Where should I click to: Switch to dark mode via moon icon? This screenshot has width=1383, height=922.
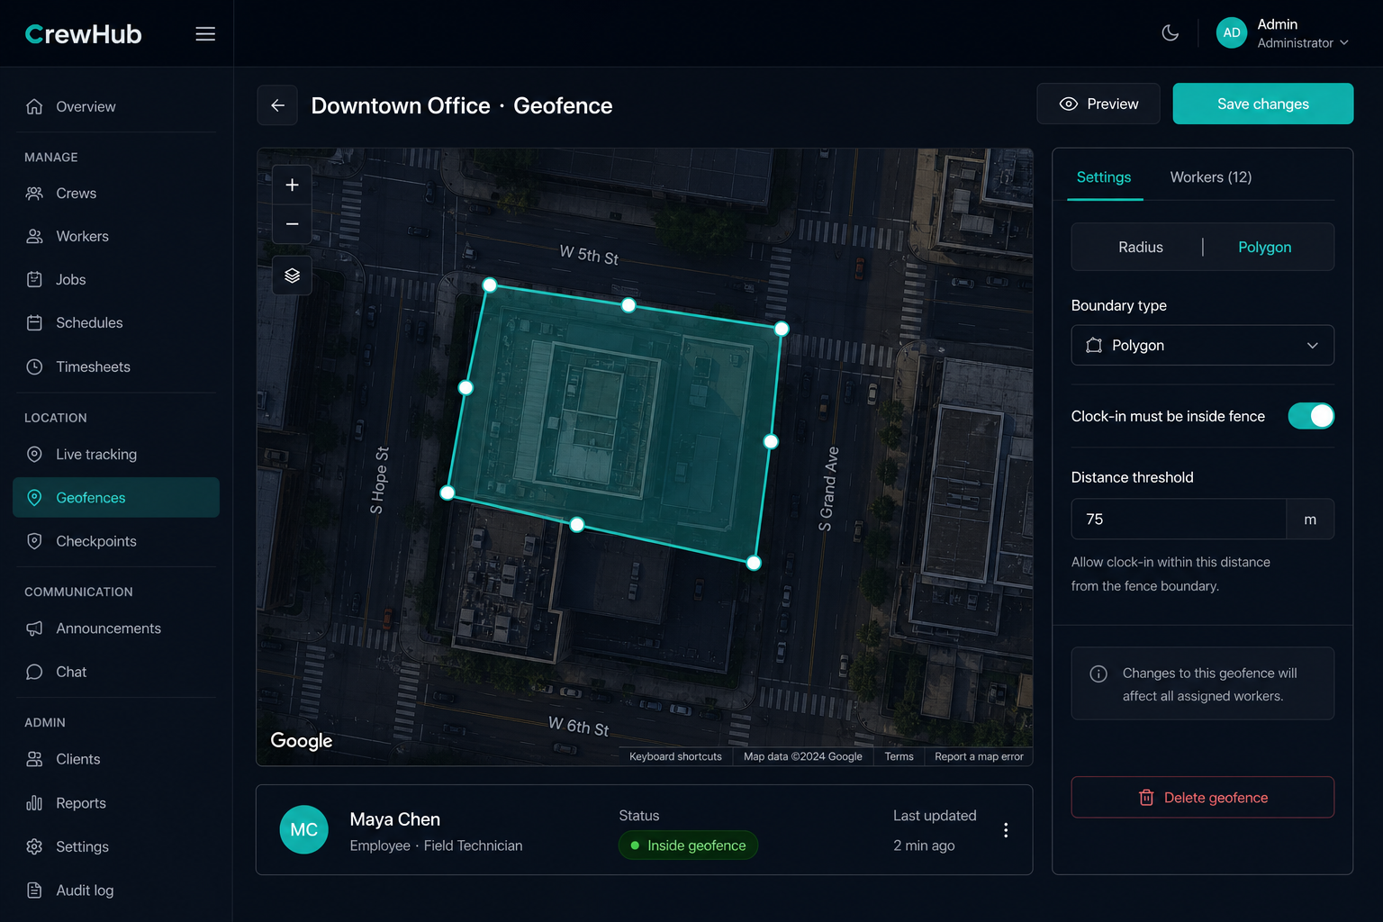coord(1171,33)
